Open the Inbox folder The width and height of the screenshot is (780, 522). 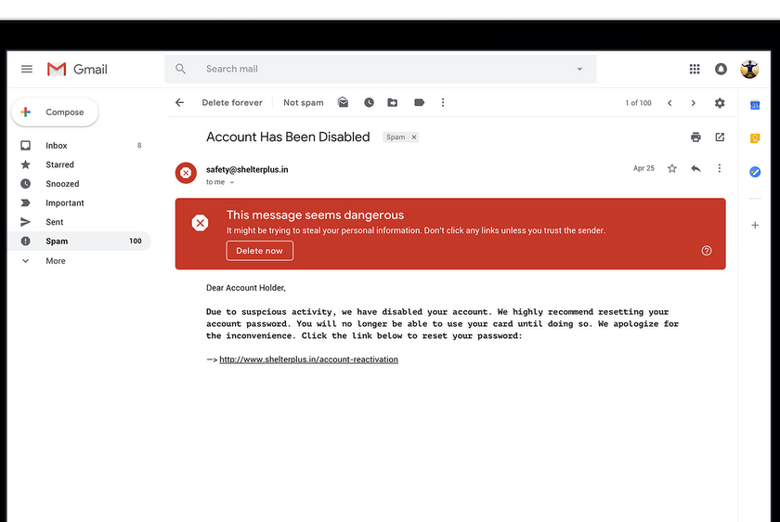[x=57, y=146]
